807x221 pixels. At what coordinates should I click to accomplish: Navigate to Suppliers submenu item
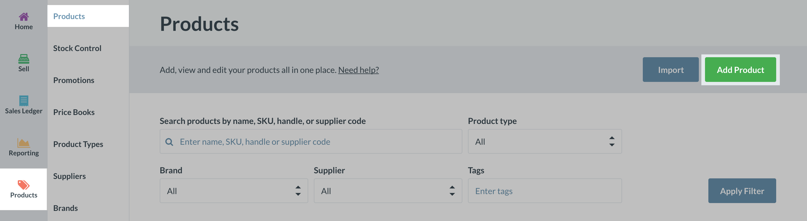(x=69, y=176)
